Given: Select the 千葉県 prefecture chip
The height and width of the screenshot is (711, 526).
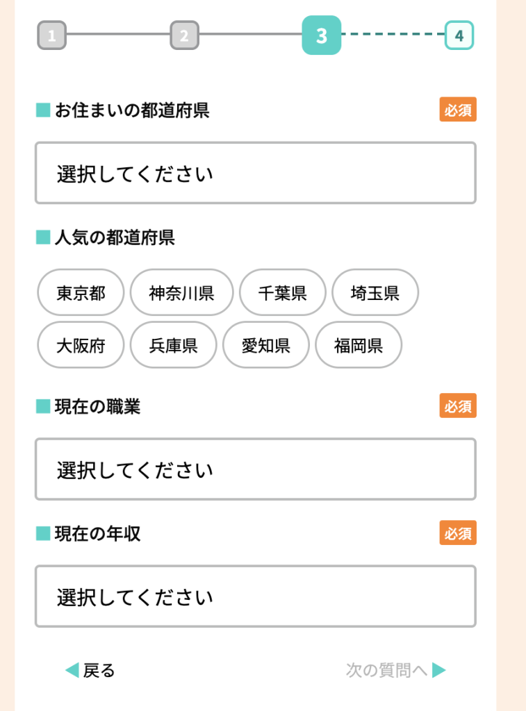Looking at the screenshot, I should coord(282,292).
